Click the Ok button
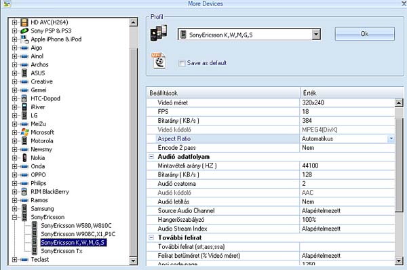 coord(365,34)
